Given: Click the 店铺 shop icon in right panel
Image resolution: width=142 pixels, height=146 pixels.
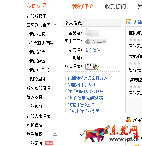Looking at the screenshot, I should point(129,22).
